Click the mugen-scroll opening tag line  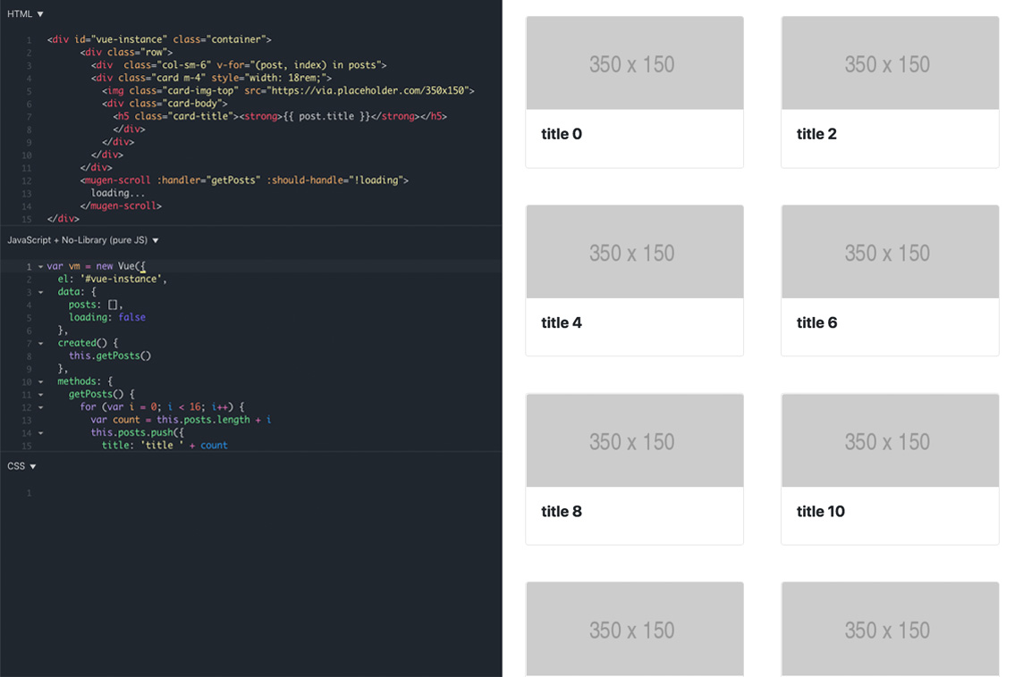[x=245, y=180]
